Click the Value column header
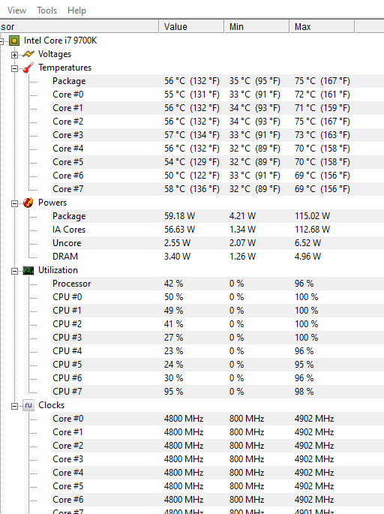Viewport: 384px width, 514px height. 191,26
